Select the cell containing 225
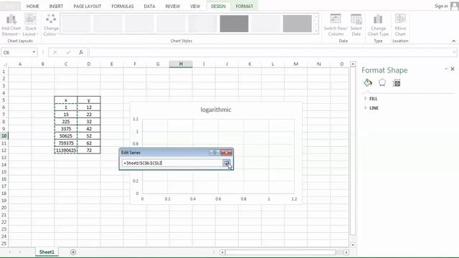Viewport: 459px width, 258px height. click(66, 122)
